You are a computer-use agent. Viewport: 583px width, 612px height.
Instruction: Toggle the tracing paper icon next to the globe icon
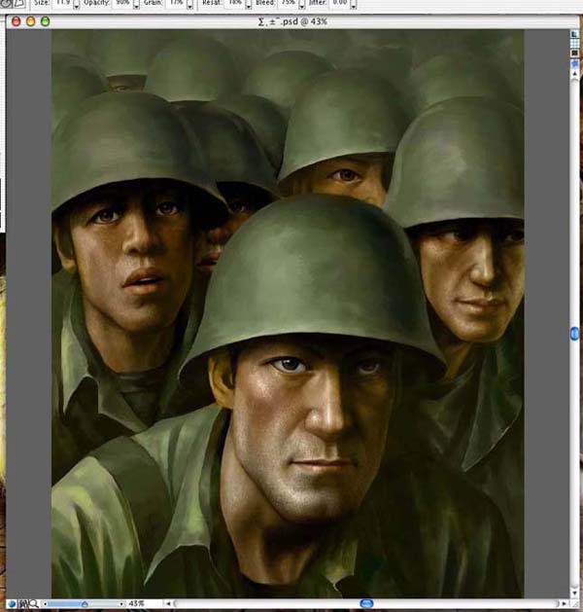click(23, 604)
